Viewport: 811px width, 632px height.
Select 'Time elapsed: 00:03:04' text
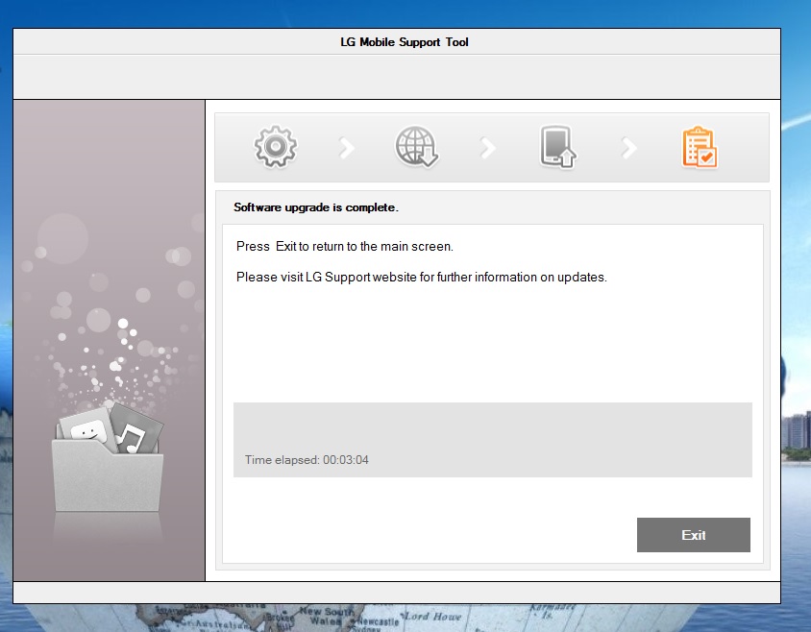point(307,460)
